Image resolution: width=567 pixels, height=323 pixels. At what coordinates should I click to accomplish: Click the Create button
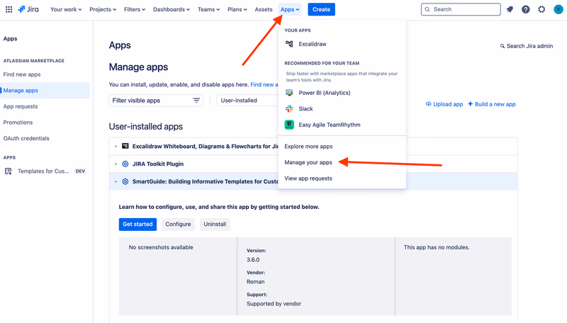point(322,9)
